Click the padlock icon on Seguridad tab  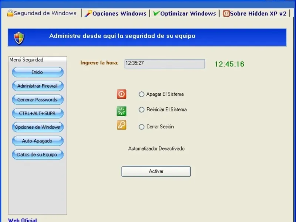[x=10, y=13]
